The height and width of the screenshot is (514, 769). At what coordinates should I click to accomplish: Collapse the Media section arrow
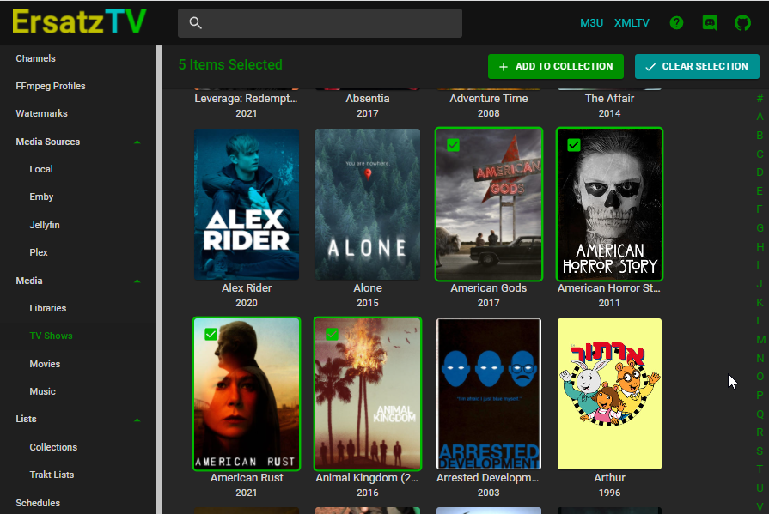[137, 281]
